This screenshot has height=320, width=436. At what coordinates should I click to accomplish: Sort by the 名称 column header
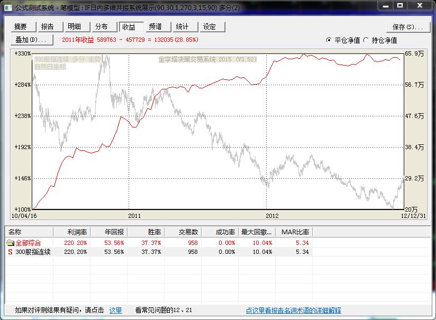pos(29,232)
